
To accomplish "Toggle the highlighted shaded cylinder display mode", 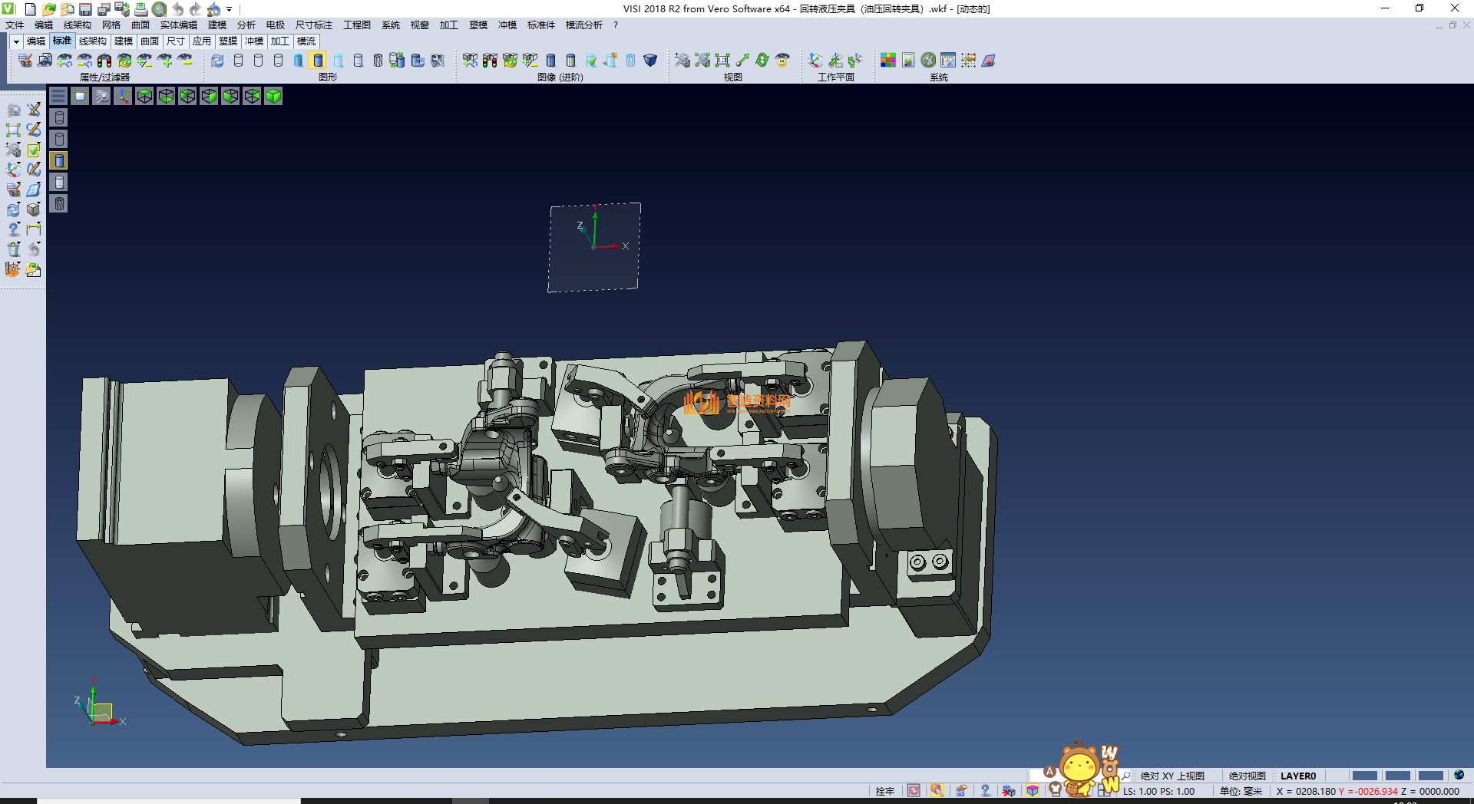I will point(319,60).
